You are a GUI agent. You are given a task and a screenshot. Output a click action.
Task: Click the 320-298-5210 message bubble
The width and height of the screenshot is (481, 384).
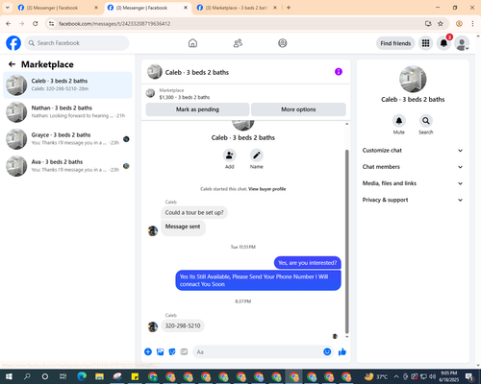point(183,325)
